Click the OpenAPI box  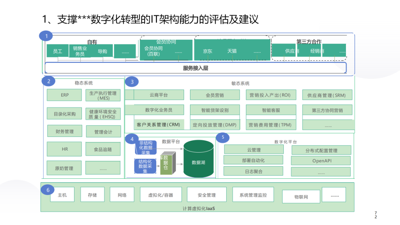321,161
